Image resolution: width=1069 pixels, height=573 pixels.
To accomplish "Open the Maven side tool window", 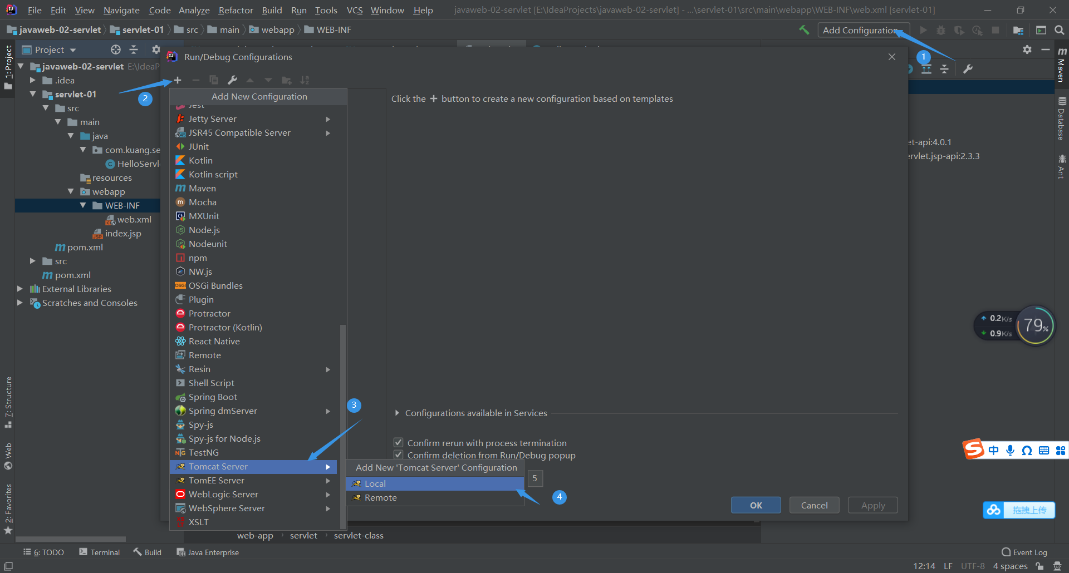I will point(1062,66).
